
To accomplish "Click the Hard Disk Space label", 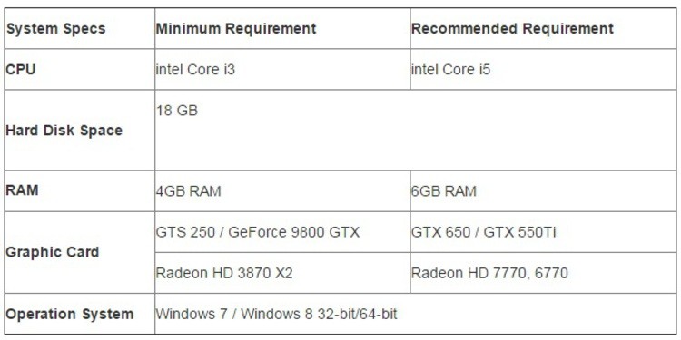I will click(x=64, y=130).
